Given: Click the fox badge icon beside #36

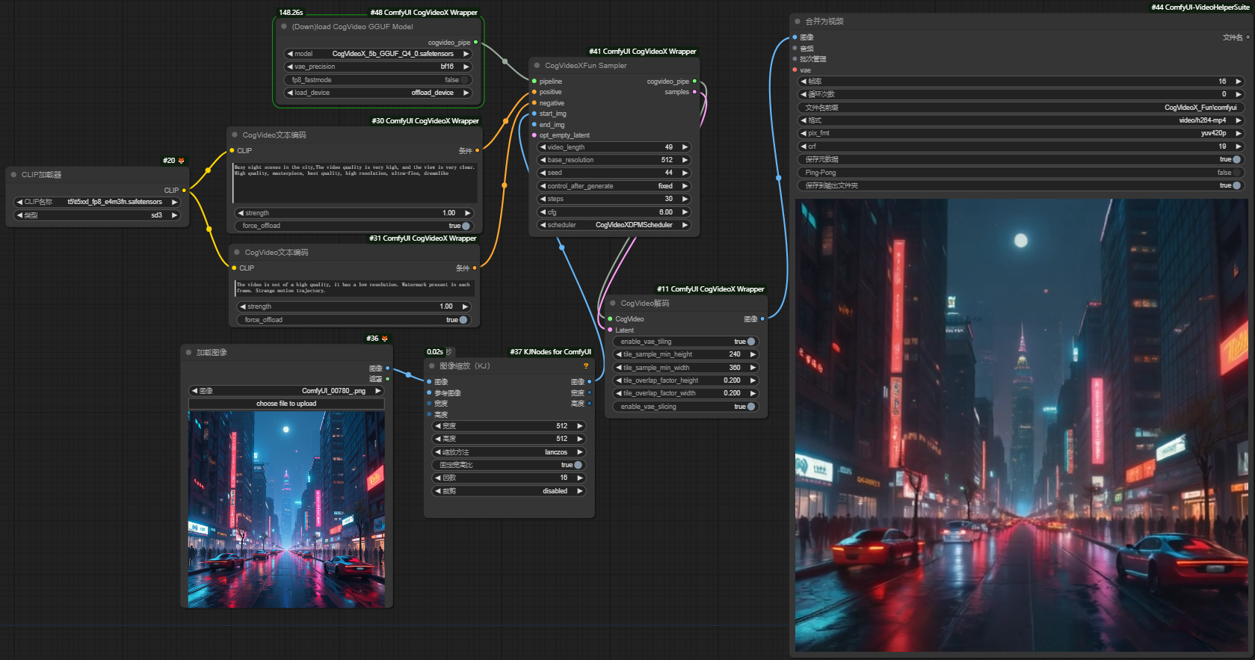Looking at the screenshot, I should tap(385, 339).
